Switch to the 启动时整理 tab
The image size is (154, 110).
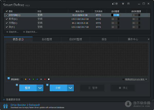click(75, 39)
